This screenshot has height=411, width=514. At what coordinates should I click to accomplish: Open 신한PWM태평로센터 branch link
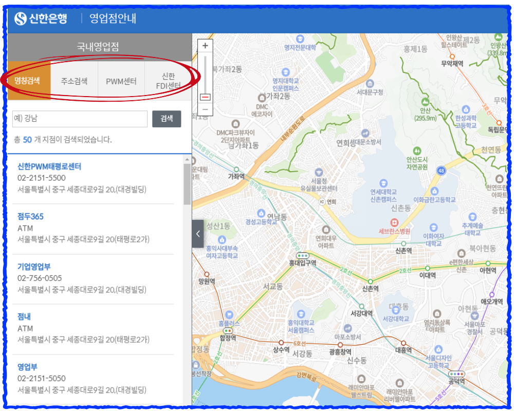pyautogui.click(x=49, y=166)
